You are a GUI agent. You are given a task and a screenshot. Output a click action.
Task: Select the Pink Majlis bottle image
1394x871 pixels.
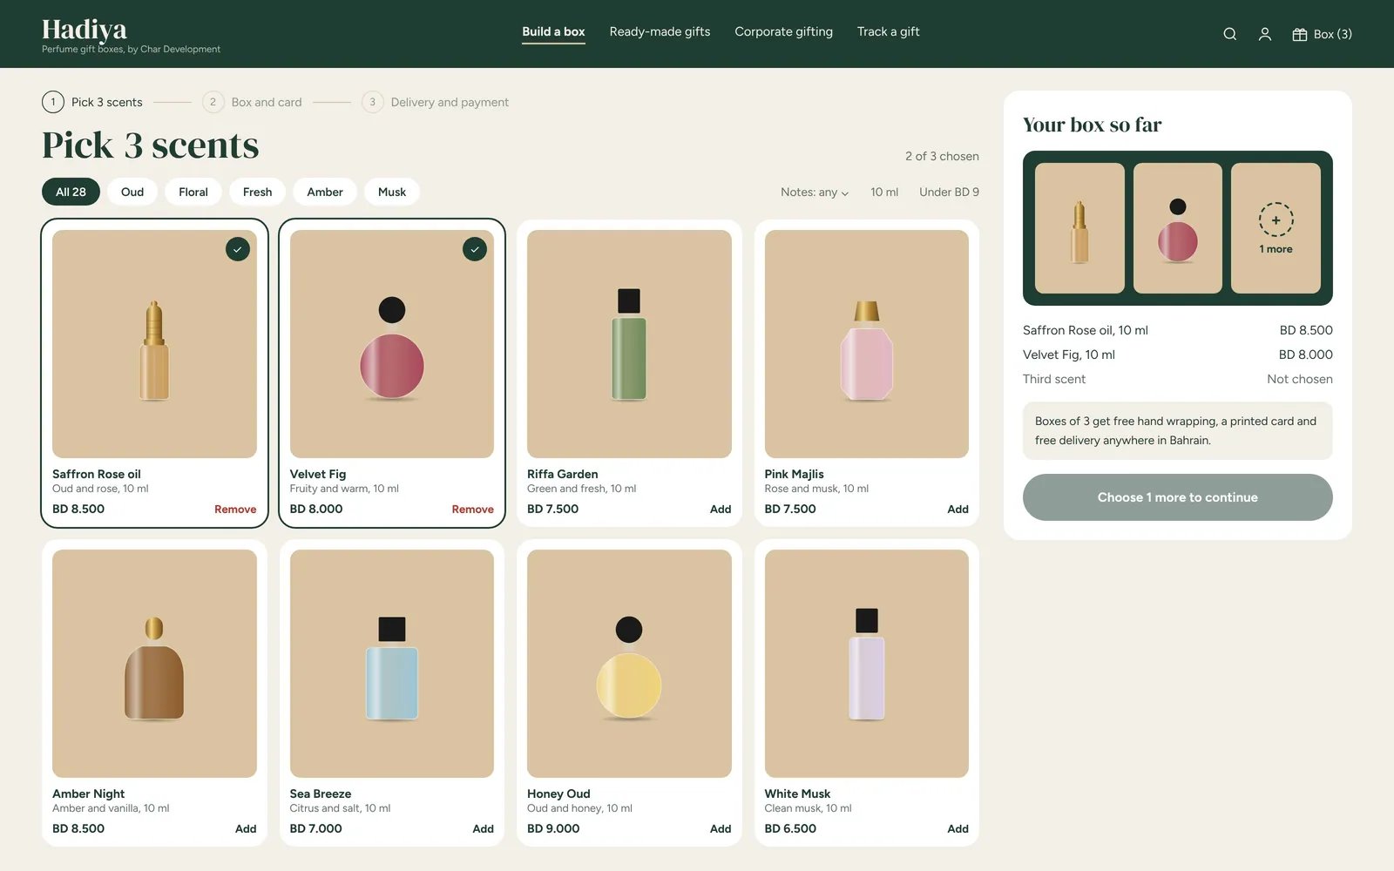pyautogui.click(x=867, y=344)
